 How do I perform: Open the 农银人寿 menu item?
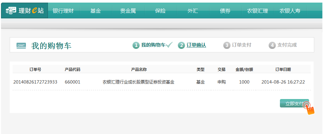(290, 11)
